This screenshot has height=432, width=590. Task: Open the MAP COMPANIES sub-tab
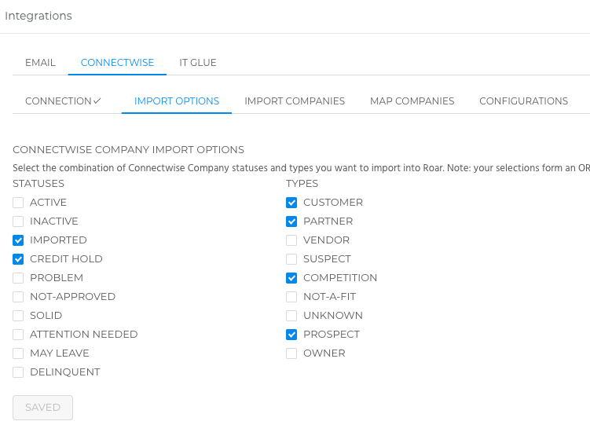tap(412, 101)
